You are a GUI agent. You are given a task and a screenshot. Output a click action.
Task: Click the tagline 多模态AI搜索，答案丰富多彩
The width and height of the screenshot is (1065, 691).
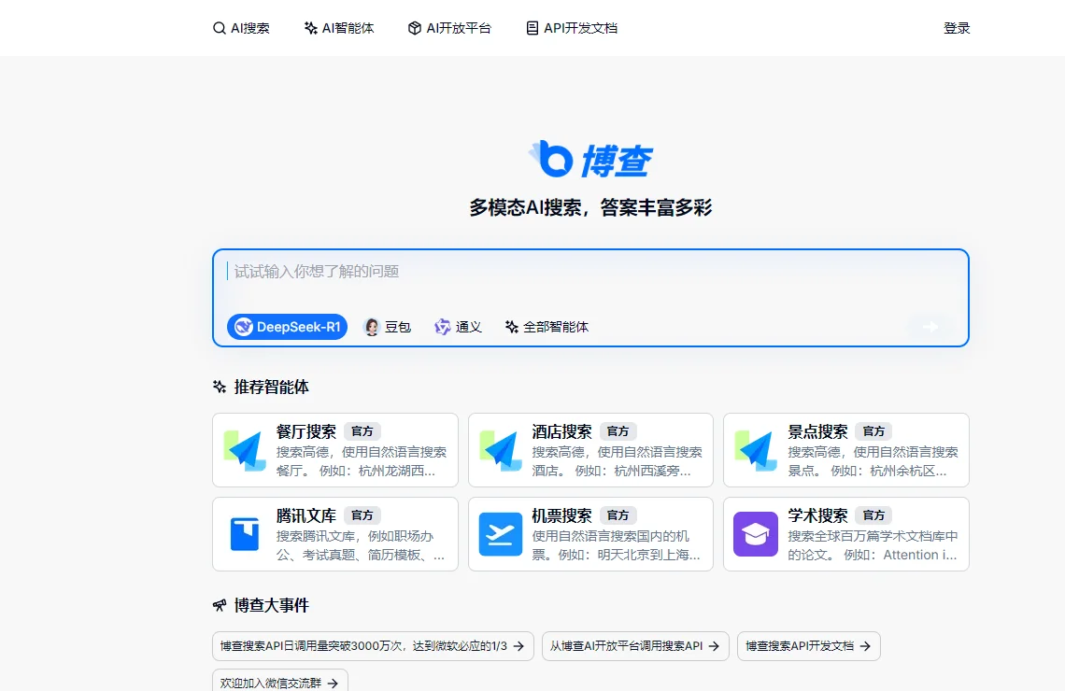pyautogui.click(x=590, y=207)
